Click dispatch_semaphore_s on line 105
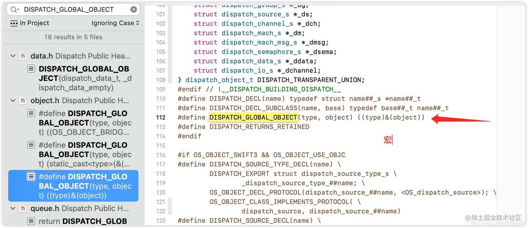 click(x=261, y=52)
